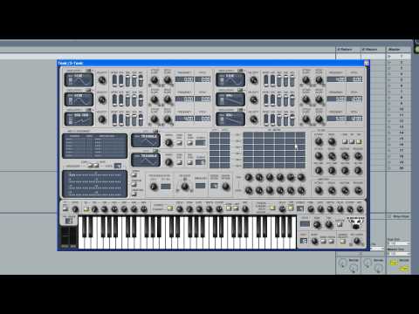This screenshot has width=419, height=314.
Task: Toggle middle small button right of arpeggiator display
Action: pos(134,184)
